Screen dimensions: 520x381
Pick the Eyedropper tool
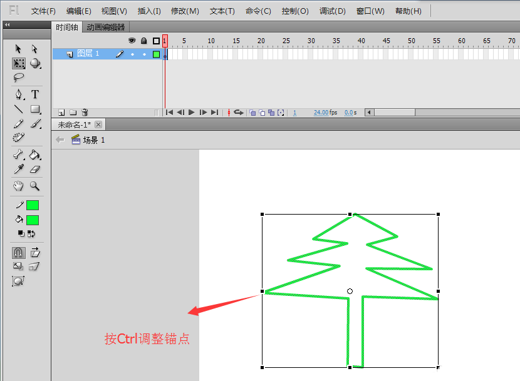19,170
